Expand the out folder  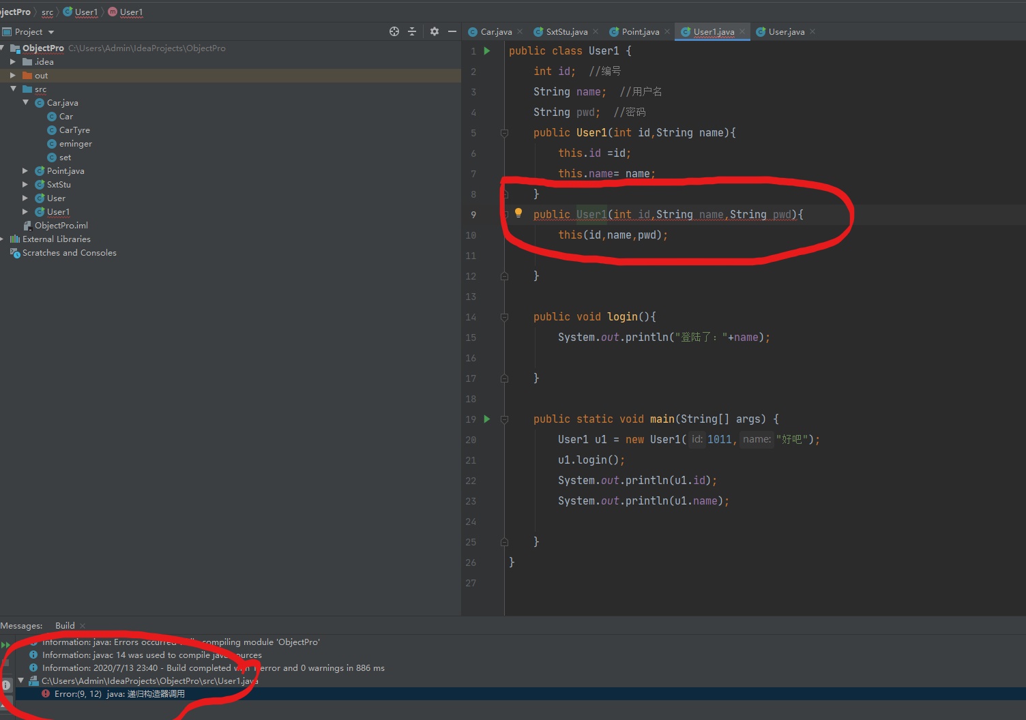tap(13, 75)
